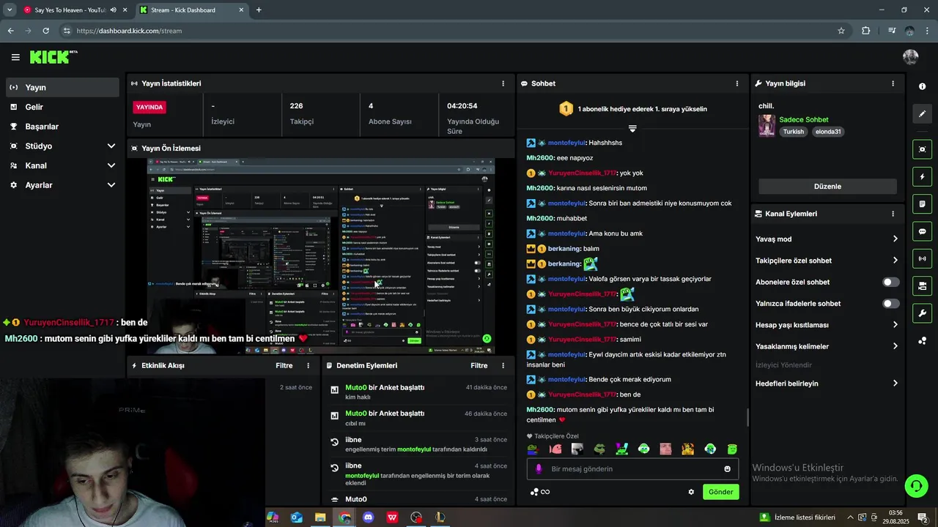This screenshot has height=527, width=938.
Task: Toggle Yalnızca ifadelerle sohbet switch
Action: coord(890,303)
